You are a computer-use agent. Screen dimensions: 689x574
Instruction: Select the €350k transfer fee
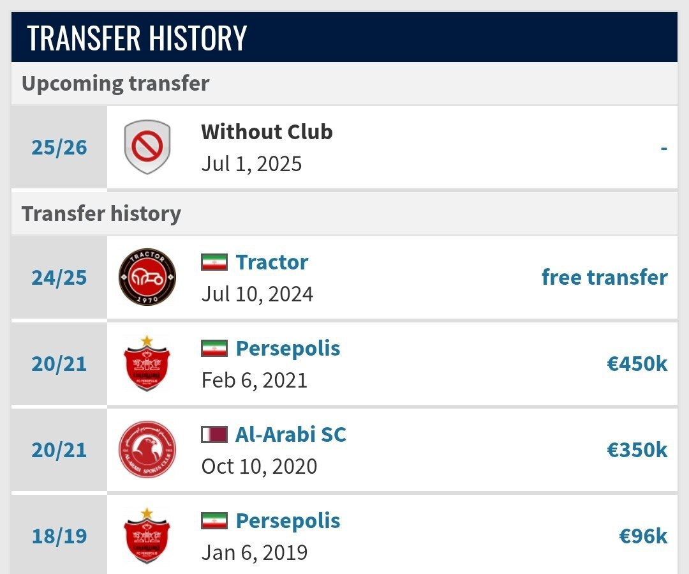pos(638,449)
